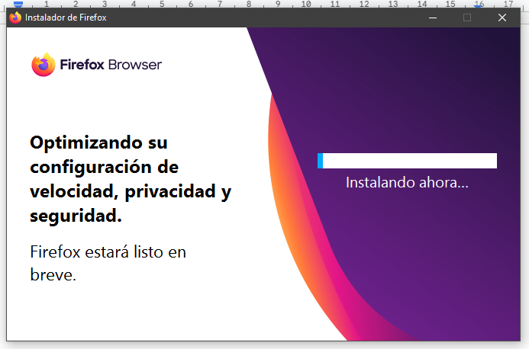Screen dimensions: 529x349
Task: Click the white unfilled part of the progress bar
Action: point(412,161)
